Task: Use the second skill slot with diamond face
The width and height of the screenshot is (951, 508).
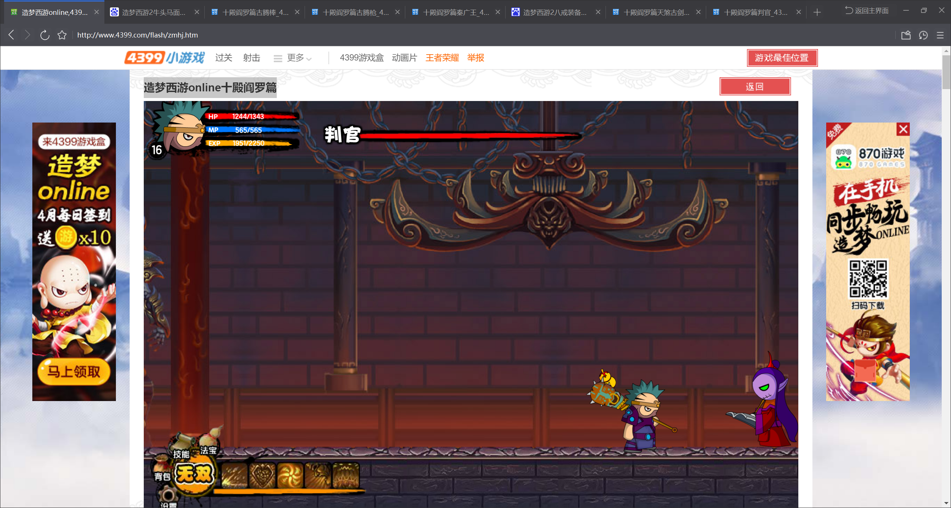Action: 263,475
